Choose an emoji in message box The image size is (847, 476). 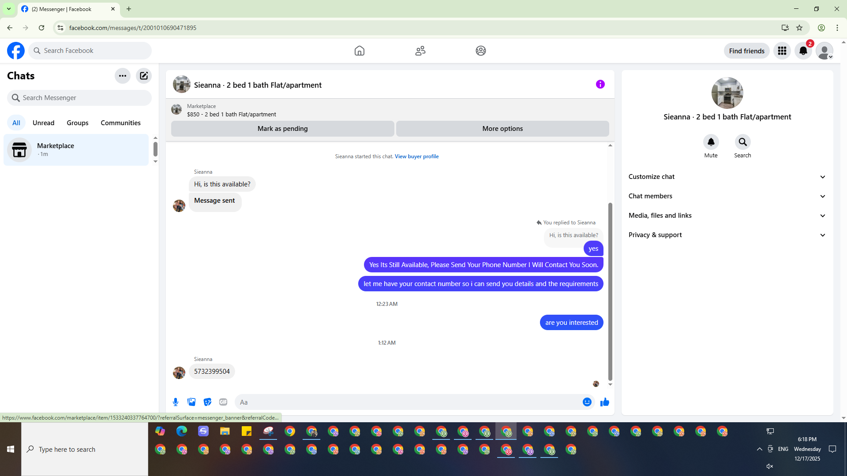click(587, 402)
